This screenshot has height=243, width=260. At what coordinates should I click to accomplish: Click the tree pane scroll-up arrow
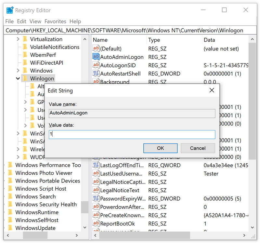[x=85, y=39]
